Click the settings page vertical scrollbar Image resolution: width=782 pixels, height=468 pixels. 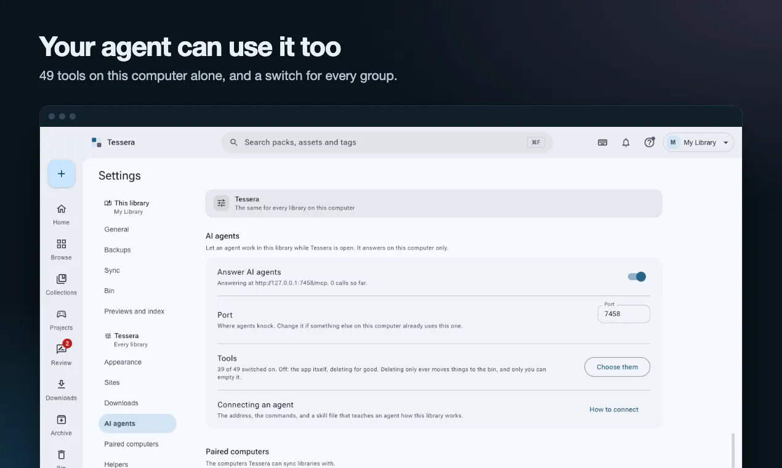(x=732, y=450)
